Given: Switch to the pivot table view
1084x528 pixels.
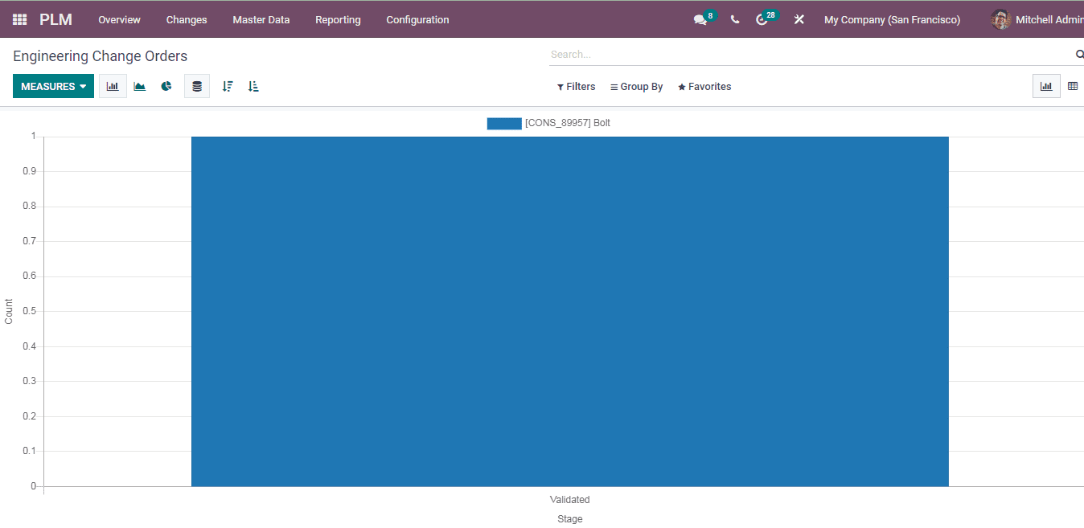Looking at the screenshot, I should point(1073,85).
